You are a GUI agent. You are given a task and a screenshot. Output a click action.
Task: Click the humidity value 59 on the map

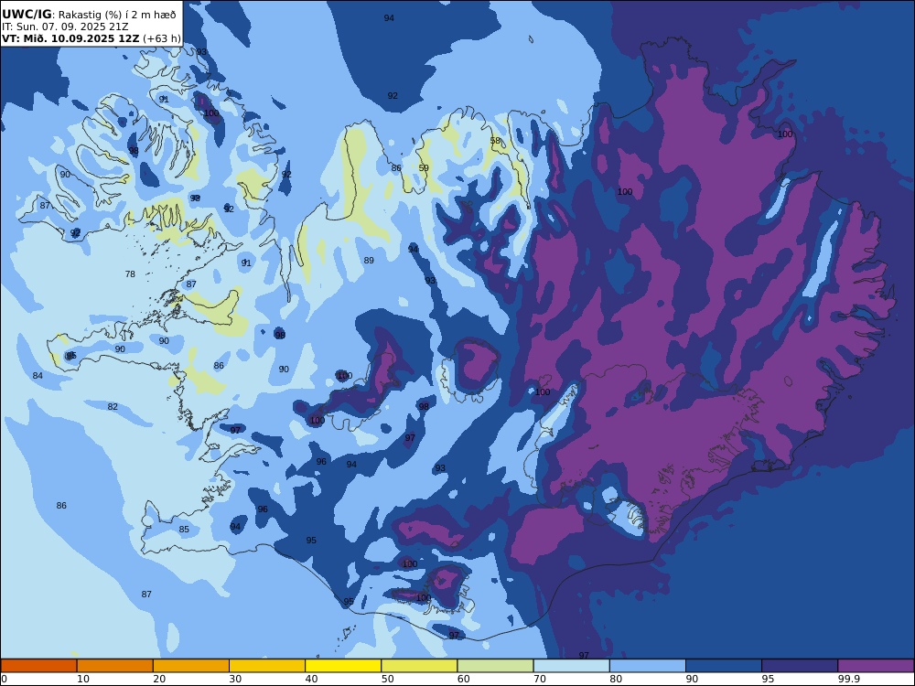tap(424, 168)
